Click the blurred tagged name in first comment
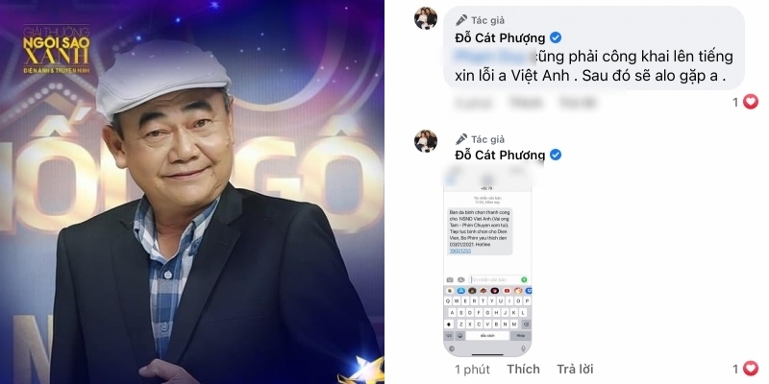 (493, 57)
